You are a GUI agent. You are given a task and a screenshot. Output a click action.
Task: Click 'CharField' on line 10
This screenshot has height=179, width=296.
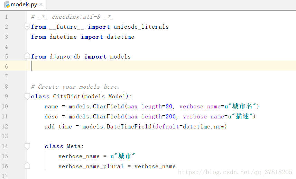tap(108, 106)
